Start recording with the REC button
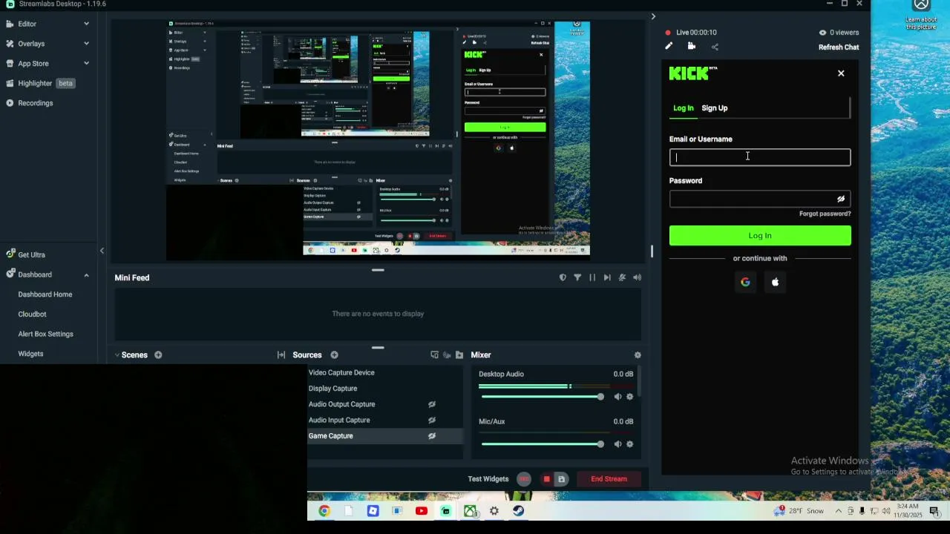950x534 pixels. 524,479
